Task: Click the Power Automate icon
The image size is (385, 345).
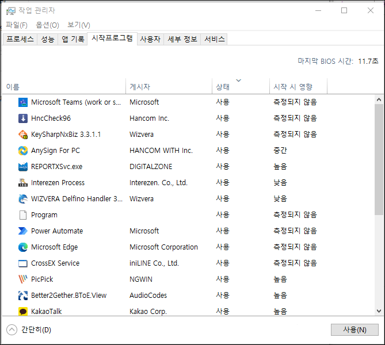Action: (x=23, y=231)
